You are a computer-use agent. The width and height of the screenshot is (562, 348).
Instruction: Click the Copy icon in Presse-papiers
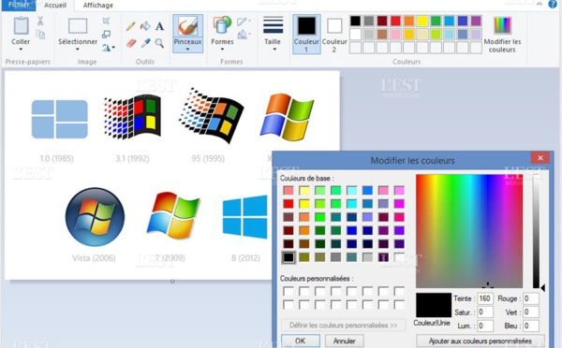(40, 35)
